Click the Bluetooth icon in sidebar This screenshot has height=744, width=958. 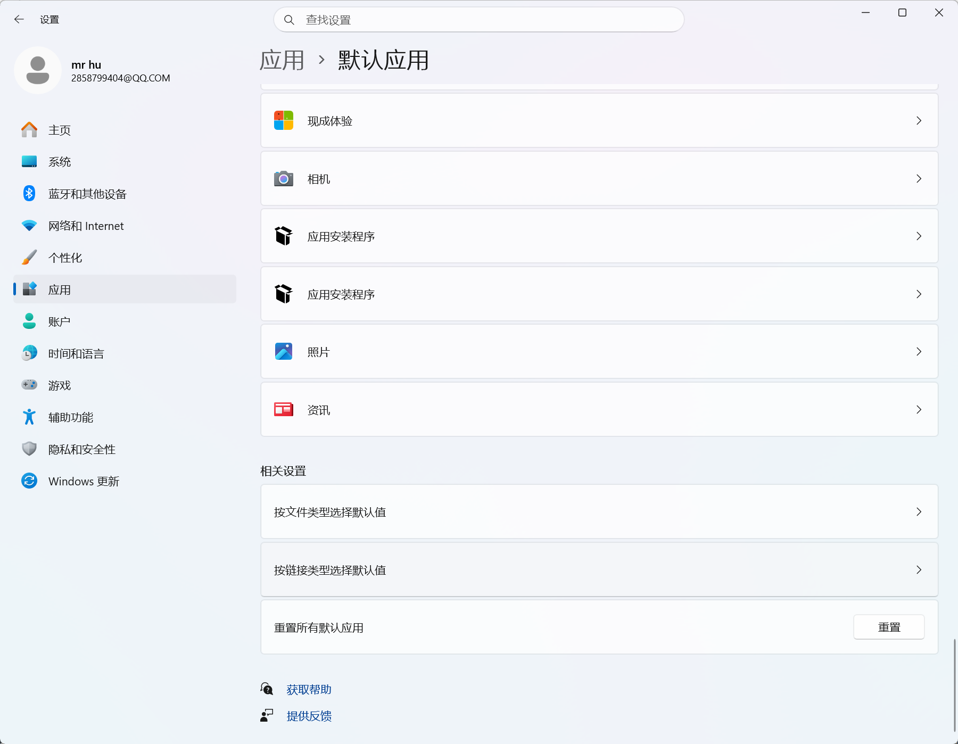pyautogui.click(x=29, y=194)
